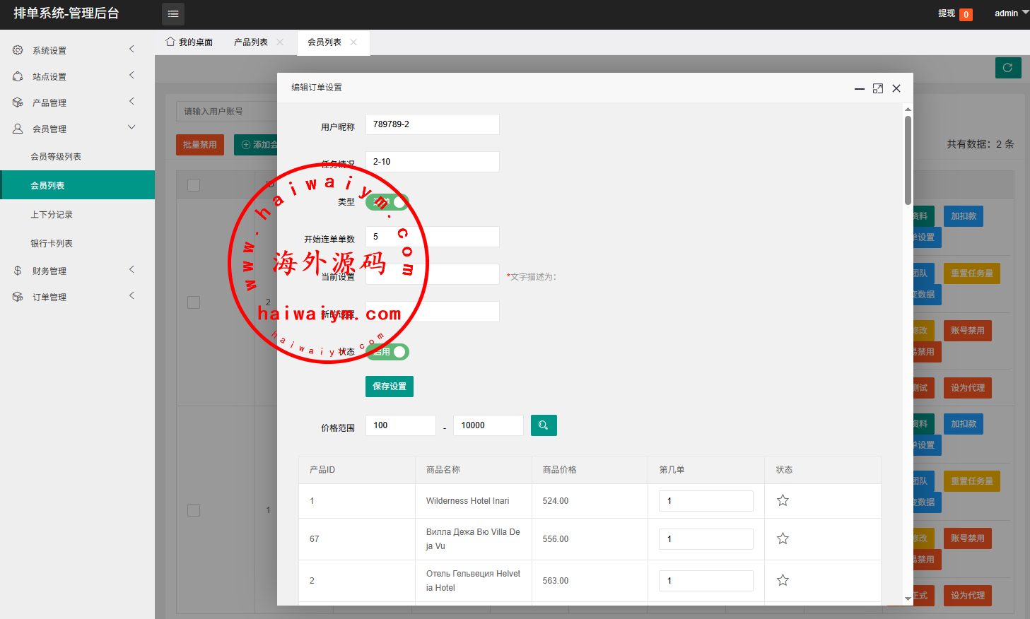The width and height of the screenshot is (1030, 619).
Task: Click the price range search icon
Action: (x=544, y=425)
